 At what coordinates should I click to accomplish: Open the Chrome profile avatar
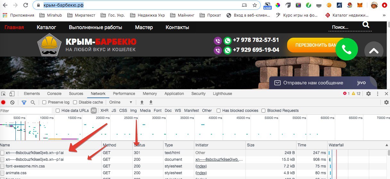(374, 5)
